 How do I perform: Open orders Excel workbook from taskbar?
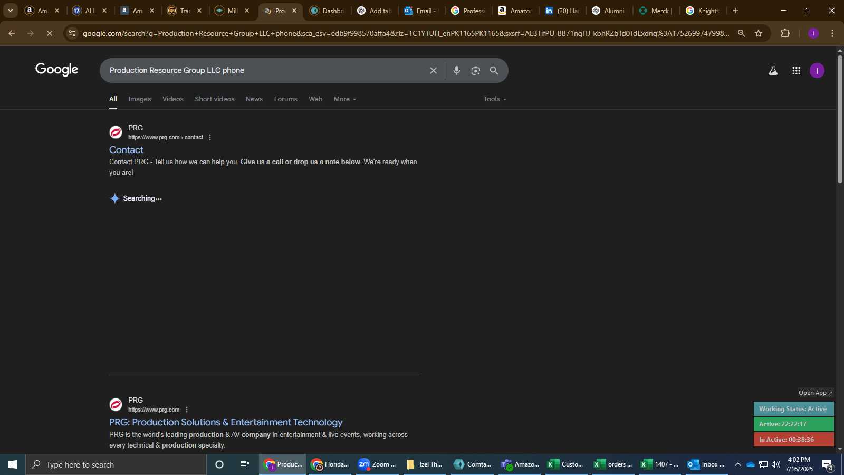point(613,464)
